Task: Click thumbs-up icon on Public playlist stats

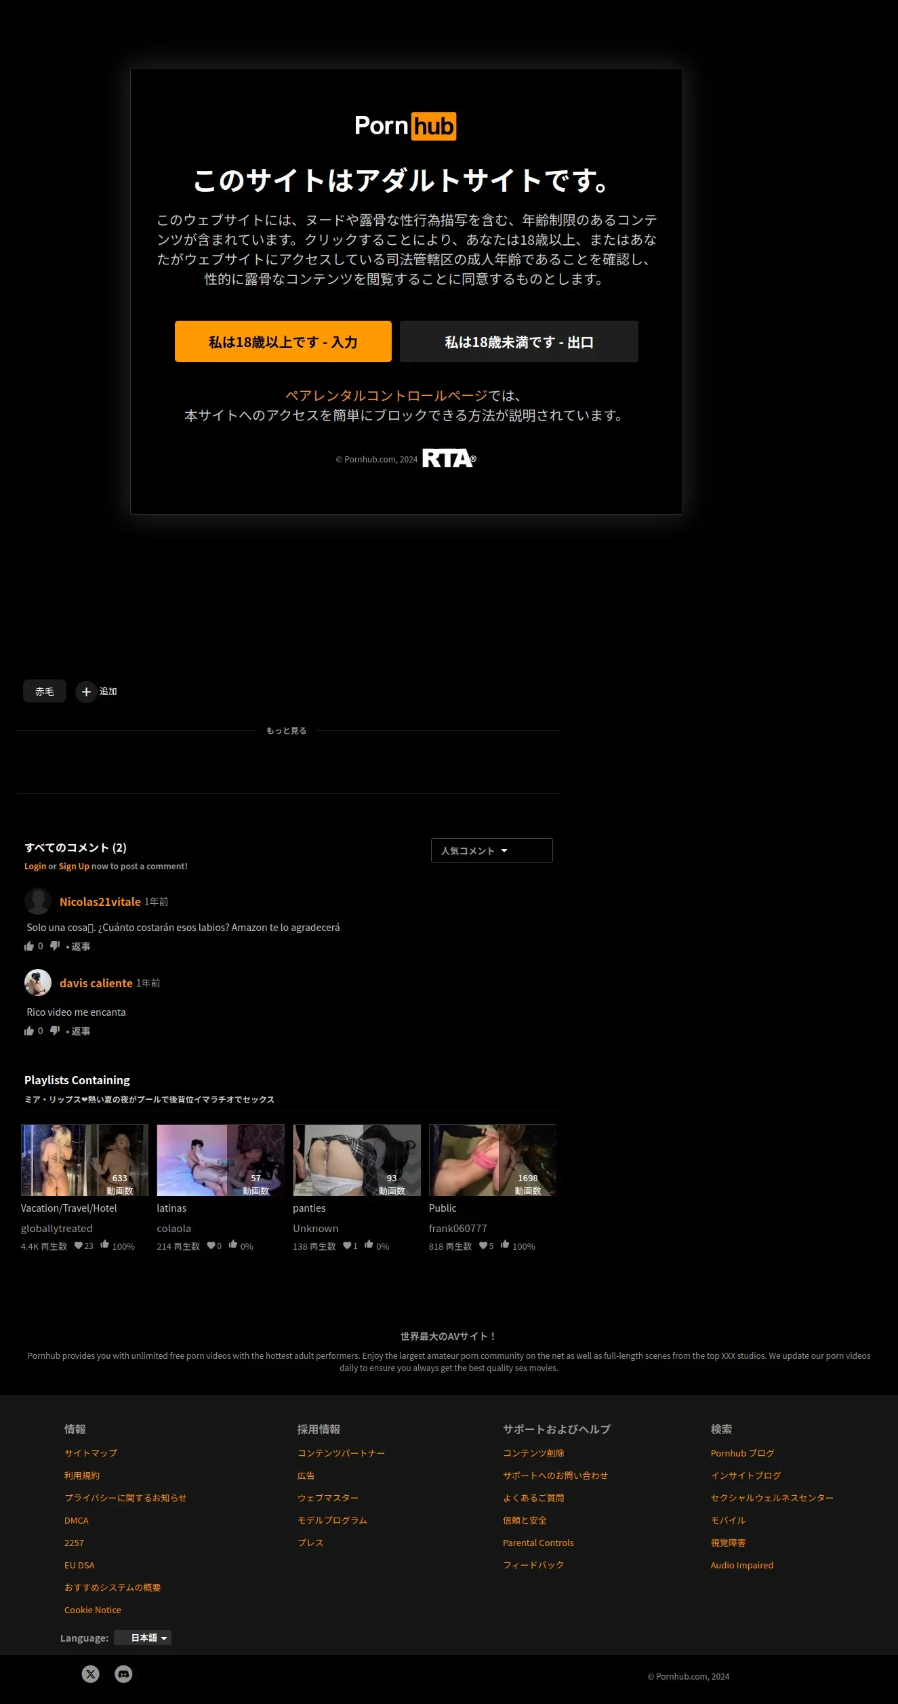Action: pyautogui.click(x=505, y=1244)
